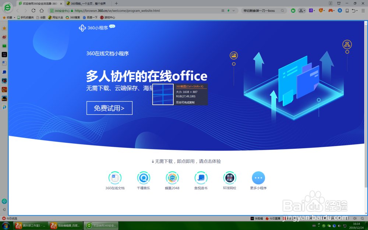Open 快剪辑 in the status bar

[257, 218]
